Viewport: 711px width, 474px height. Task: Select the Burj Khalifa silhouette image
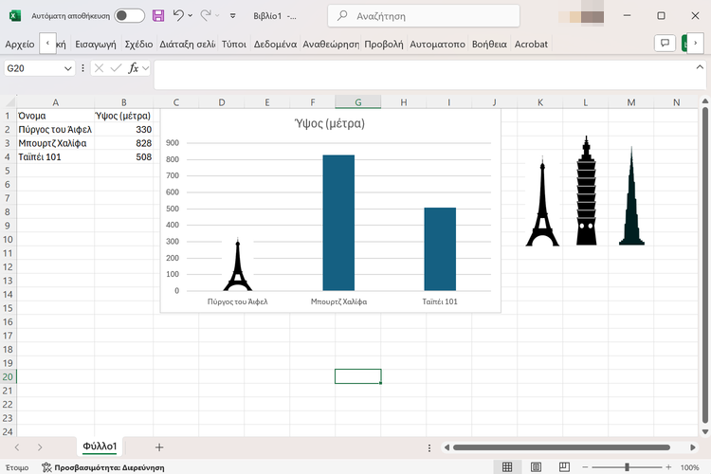click(x=631, y=196)
